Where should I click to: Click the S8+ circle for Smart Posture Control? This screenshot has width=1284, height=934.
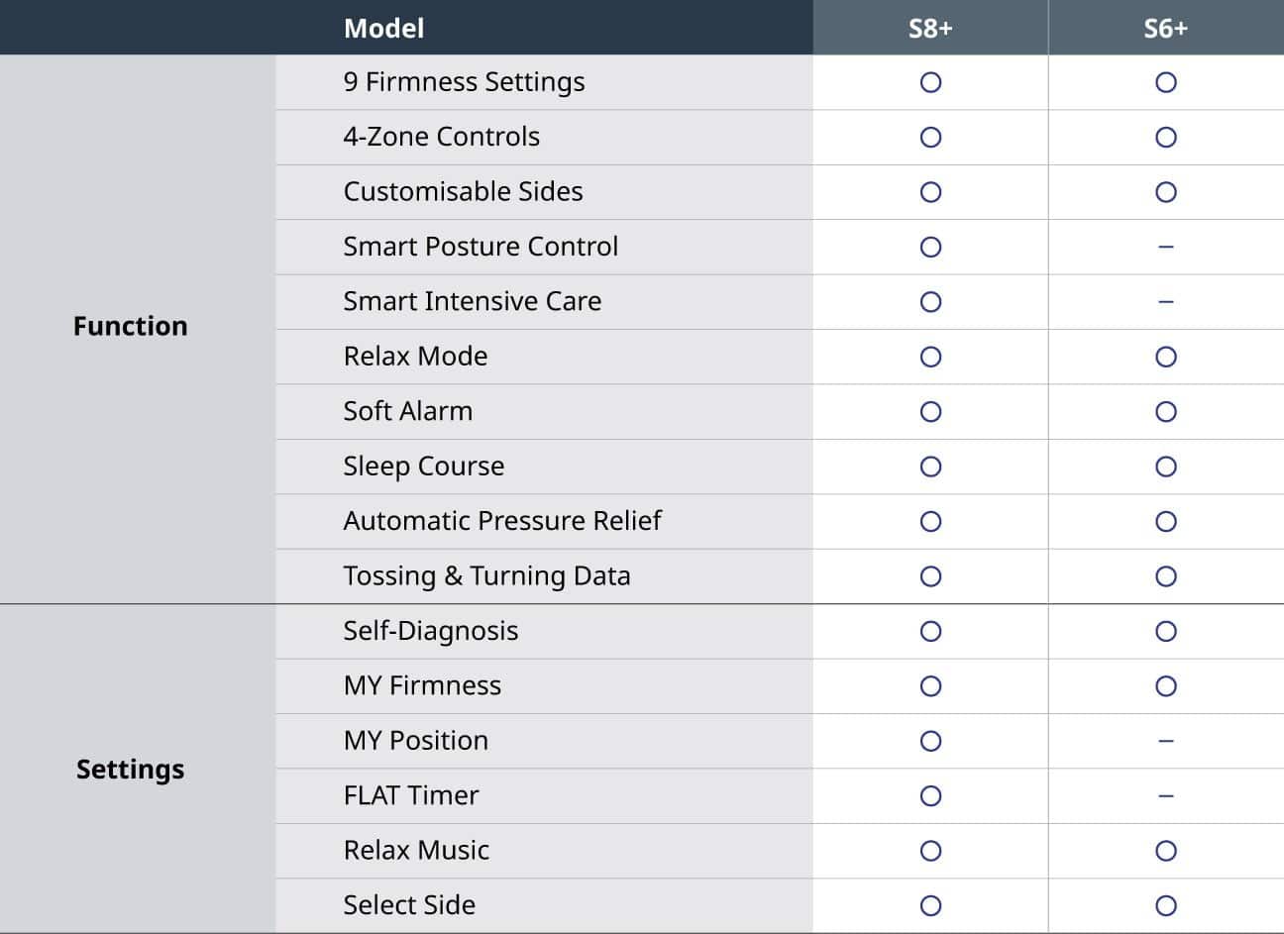930,247
